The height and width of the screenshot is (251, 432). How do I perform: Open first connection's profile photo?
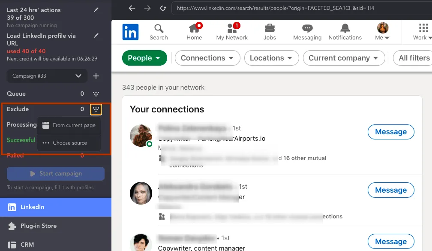(141, 136)
